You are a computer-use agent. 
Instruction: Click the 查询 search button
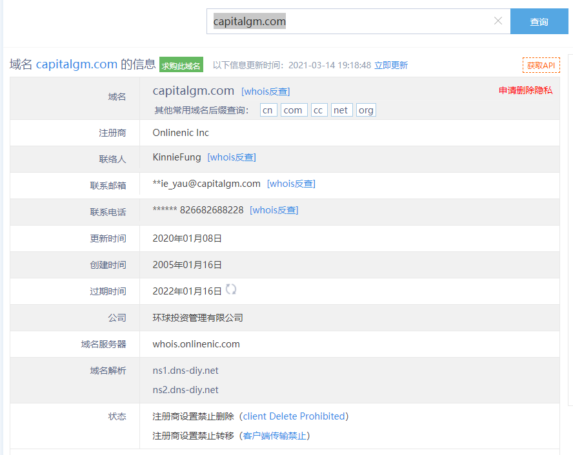click(x=539, y=22)
